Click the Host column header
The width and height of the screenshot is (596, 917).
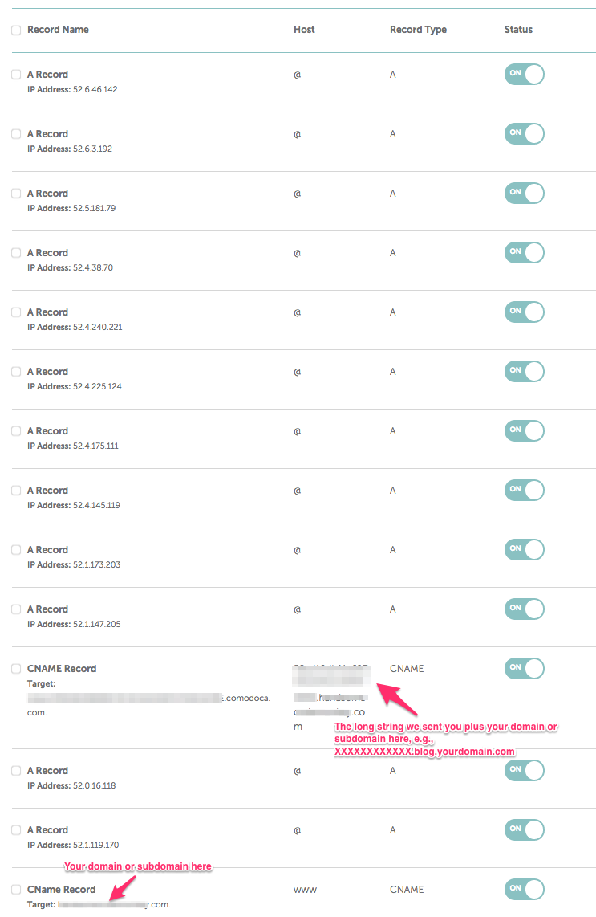pos(304,29)
